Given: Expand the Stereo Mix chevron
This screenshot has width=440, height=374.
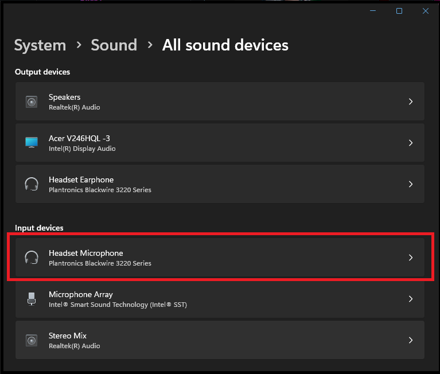Looking at the screenshot, I should (x=411, y=340).
